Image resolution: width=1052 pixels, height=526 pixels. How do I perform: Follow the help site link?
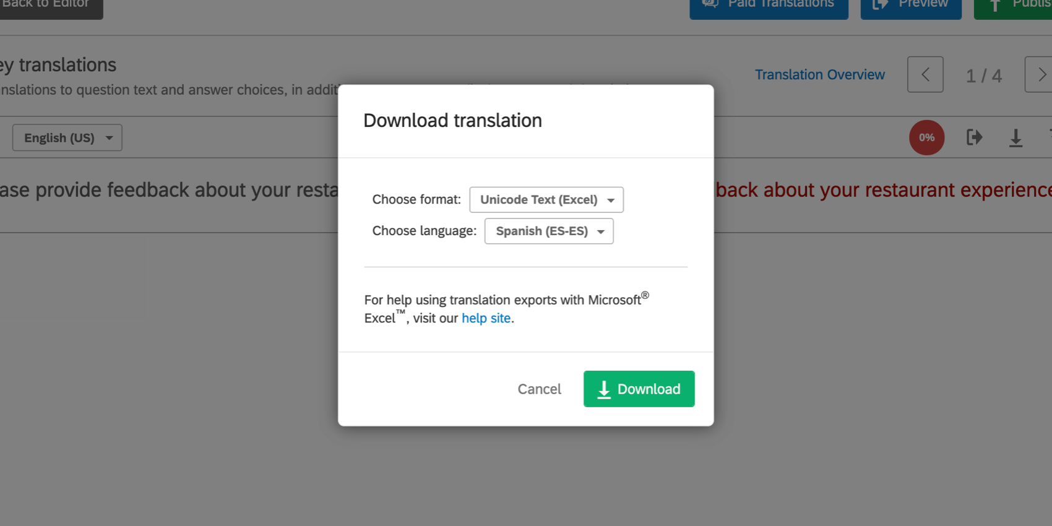click(x=486, y=318)
